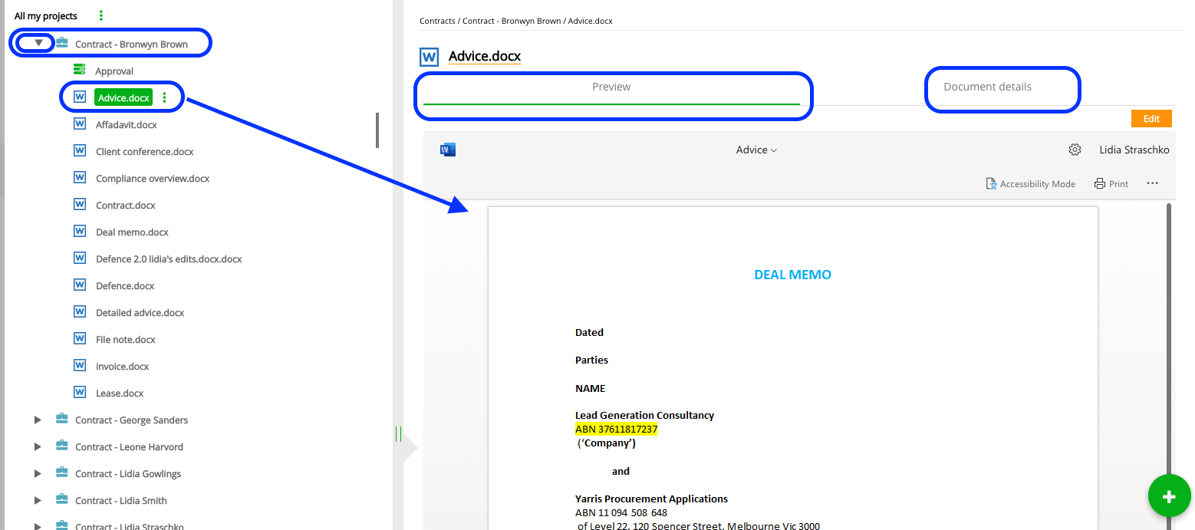Open invoice.docx
The width and height of the screenshot is (1195, 530).
tap(123, 366)
